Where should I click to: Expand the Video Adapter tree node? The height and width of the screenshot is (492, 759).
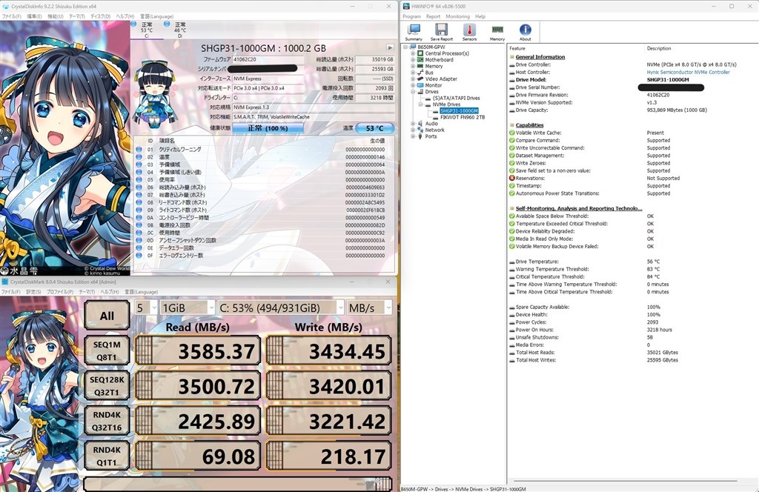click(413, 79)
